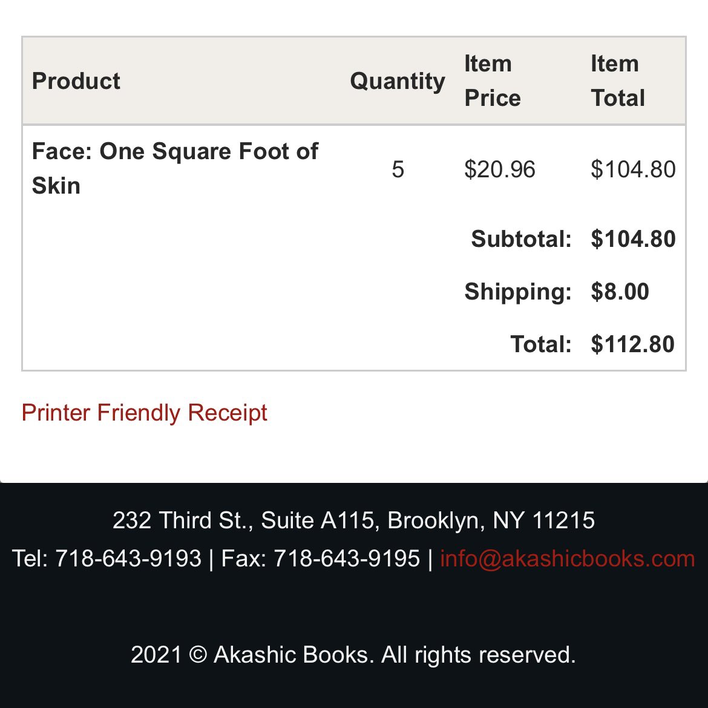
Task: Click the 2021 Akashic Books copyright notice
Action: pyautogui.click(x=353, y=655)
